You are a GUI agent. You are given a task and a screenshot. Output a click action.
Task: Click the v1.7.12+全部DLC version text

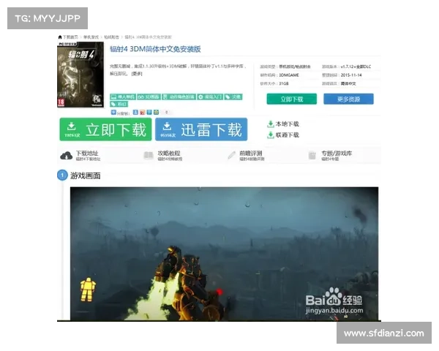click(x=356, y=67)
